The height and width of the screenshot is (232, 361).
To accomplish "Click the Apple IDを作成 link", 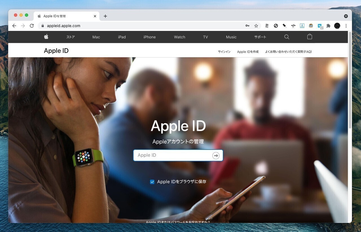I will 248,52.
